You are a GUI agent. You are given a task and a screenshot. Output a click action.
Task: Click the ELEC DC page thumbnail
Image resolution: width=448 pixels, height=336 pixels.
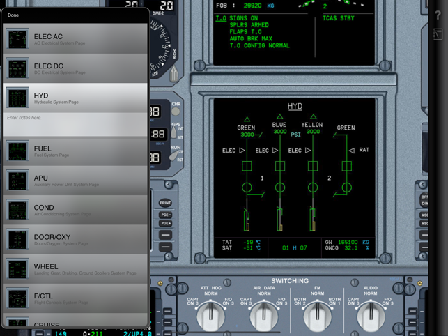pyautogui.click(x=17, y=68)
